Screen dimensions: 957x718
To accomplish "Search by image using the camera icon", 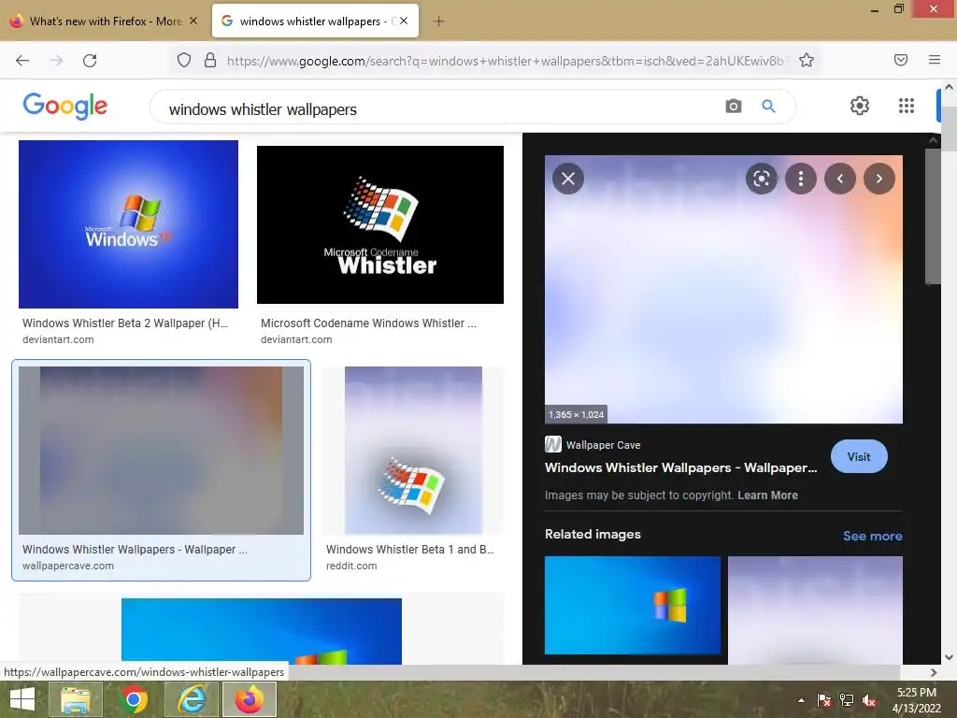I will (x=734, y=107).
